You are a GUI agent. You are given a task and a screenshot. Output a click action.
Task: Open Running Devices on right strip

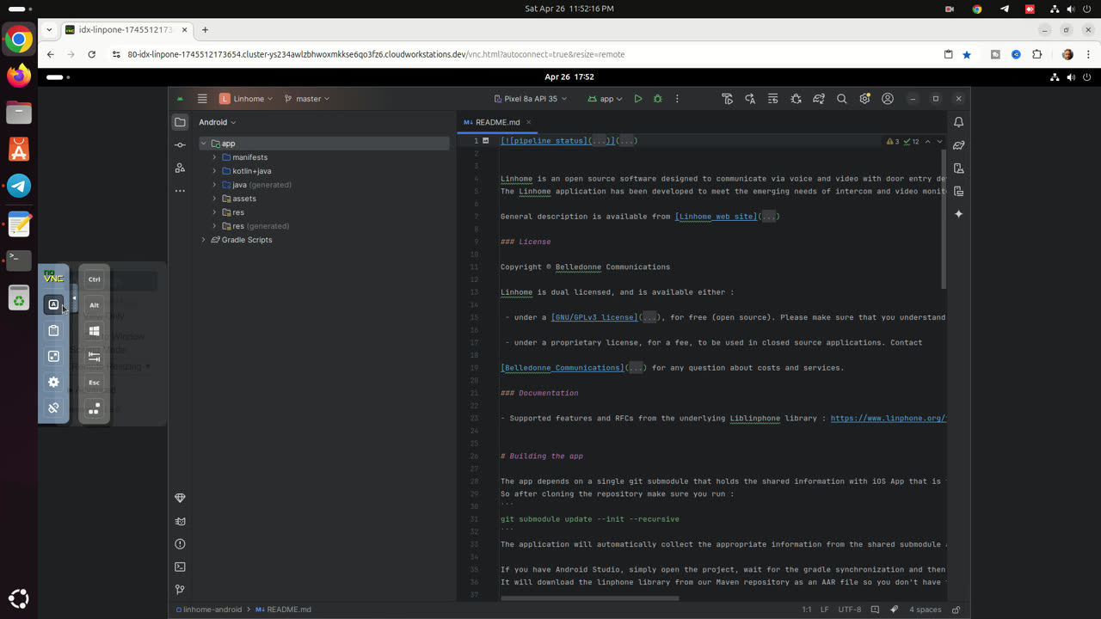pos(958,191)
